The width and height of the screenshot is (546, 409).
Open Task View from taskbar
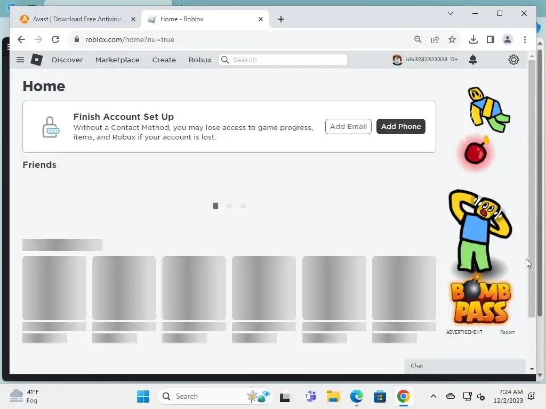[285, 396]
